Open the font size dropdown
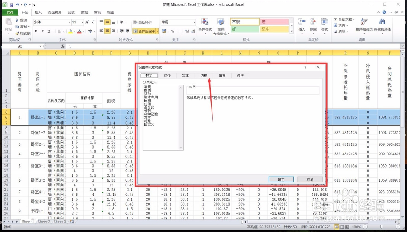407x232 pixels. click(x=82, y=22)
